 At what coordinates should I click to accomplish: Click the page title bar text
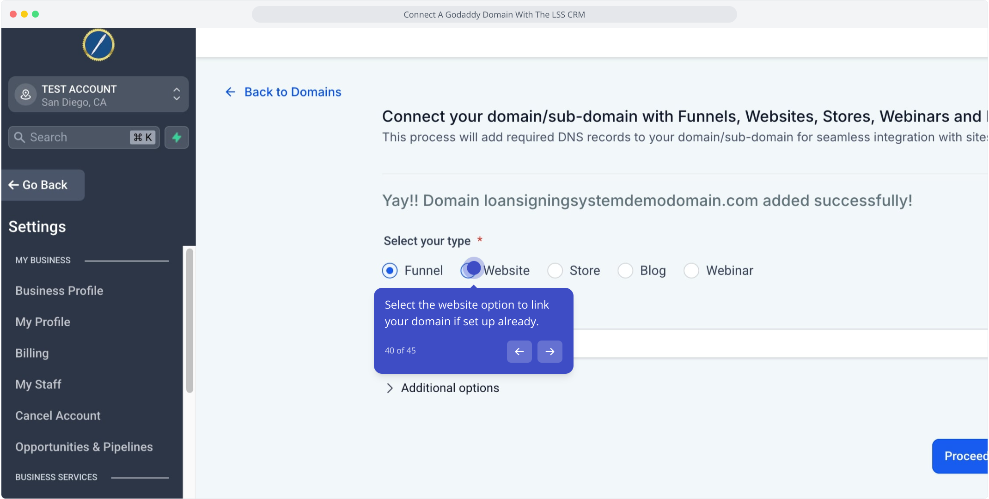pyautogui.click(x=494, y=14)
